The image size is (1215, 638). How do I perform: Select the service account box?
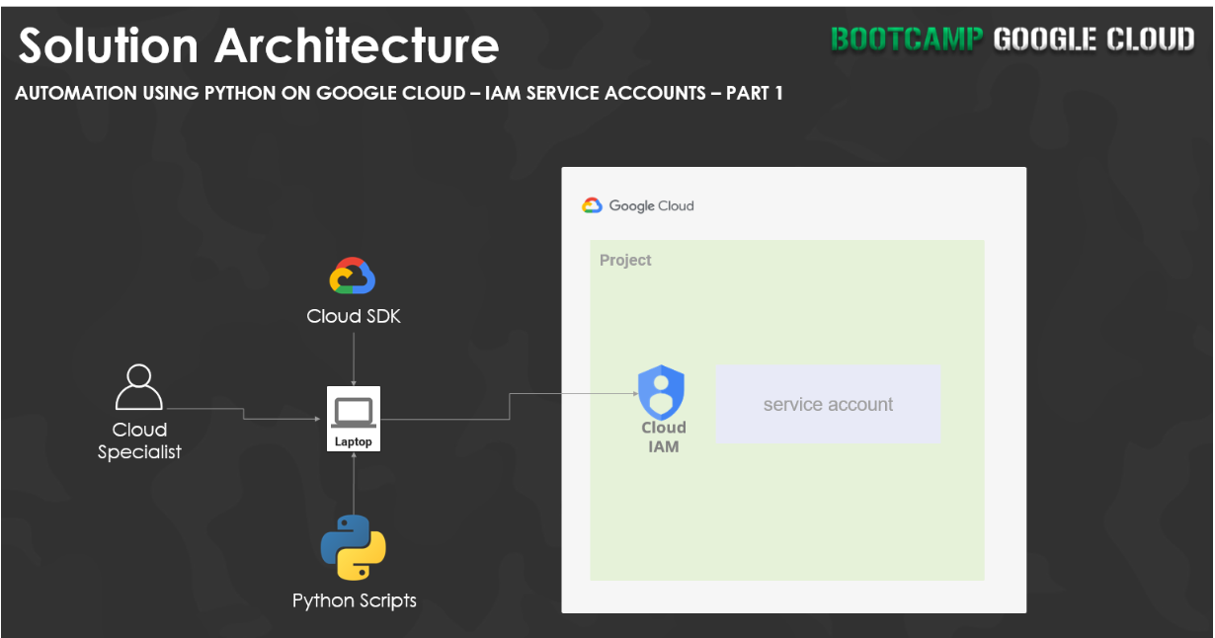(x=828, y=405)
